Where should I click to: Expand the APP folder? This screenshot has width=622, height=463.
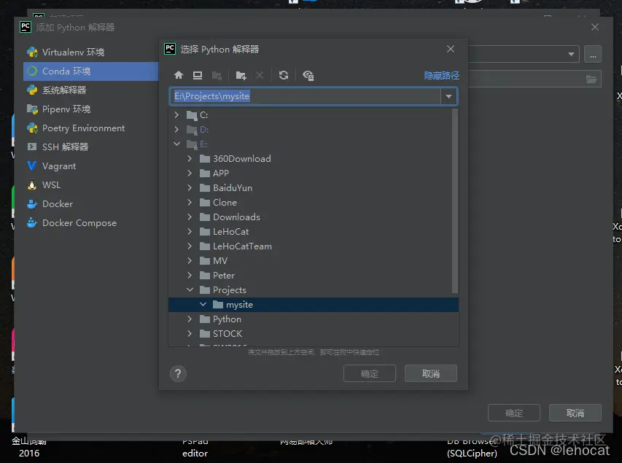pos(190,174)
